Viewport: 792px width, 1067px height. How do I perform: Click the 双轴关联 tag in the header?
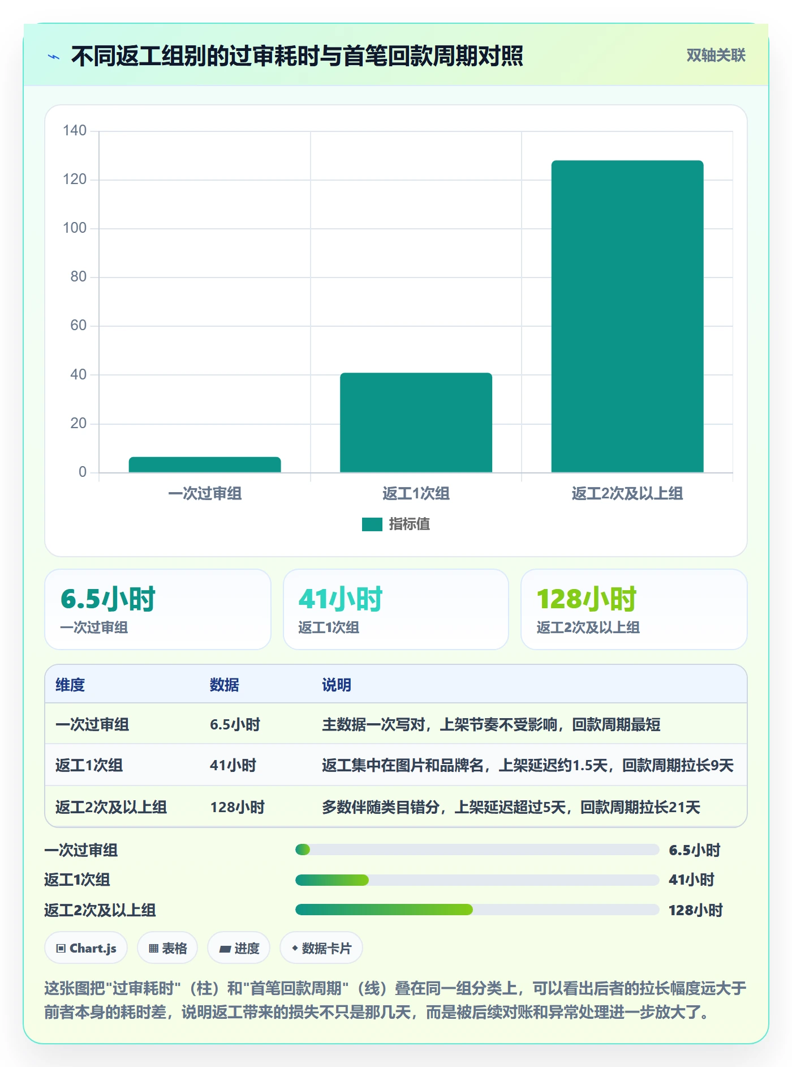click(x=716, y=56)
